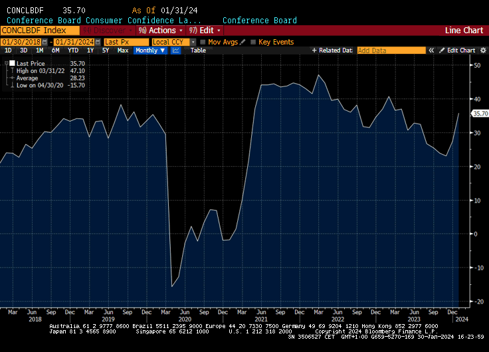Viewport: 489px width, 352px height.
Task: Click the -20 label on y-axis
Action: [x=478, y=302]
